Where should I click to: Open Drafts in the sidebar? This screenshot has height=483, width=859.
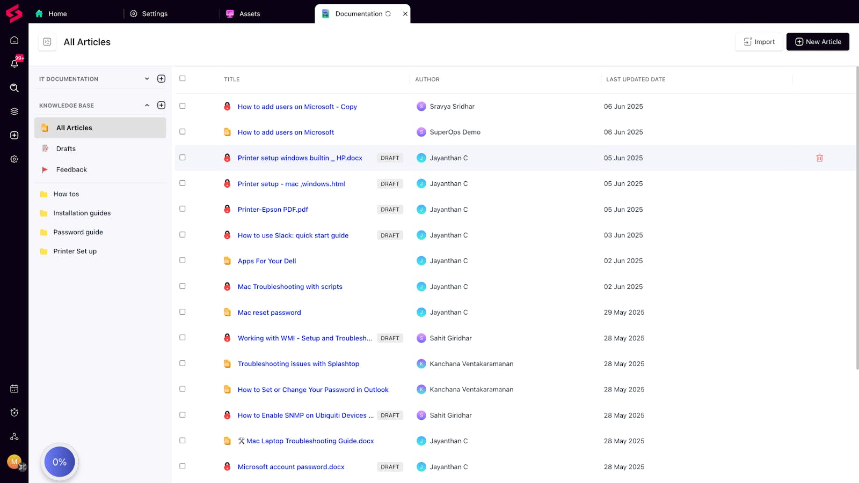tap(66, 149)
